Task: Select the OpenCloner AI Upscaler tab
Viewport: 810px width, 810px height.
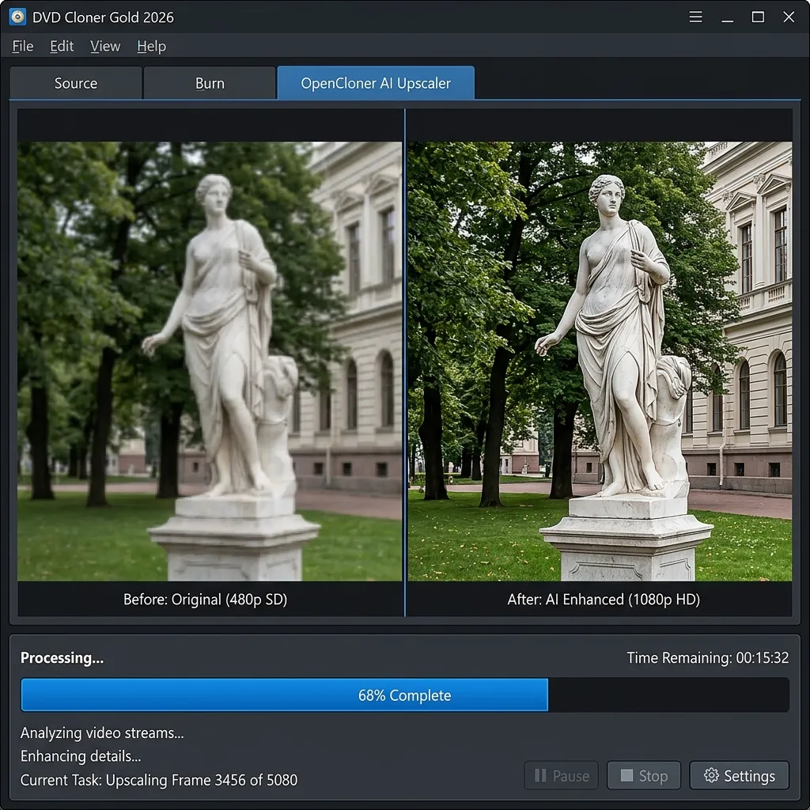Action: 376,82
